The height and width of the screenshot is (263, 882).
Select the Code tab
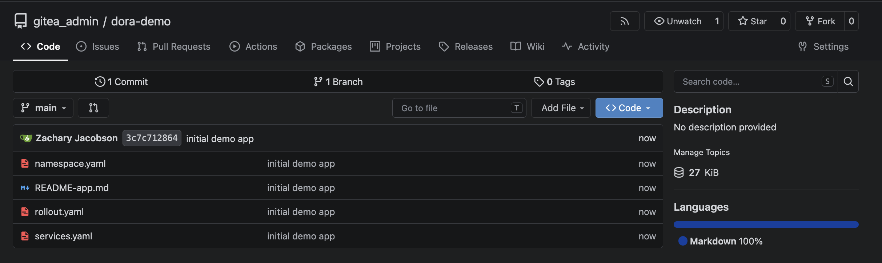pyautogui.click(x=40, y=46)
